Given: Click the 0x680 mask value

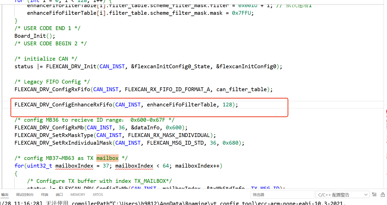Looking at the screenshot, I should [x=230, y=143].
